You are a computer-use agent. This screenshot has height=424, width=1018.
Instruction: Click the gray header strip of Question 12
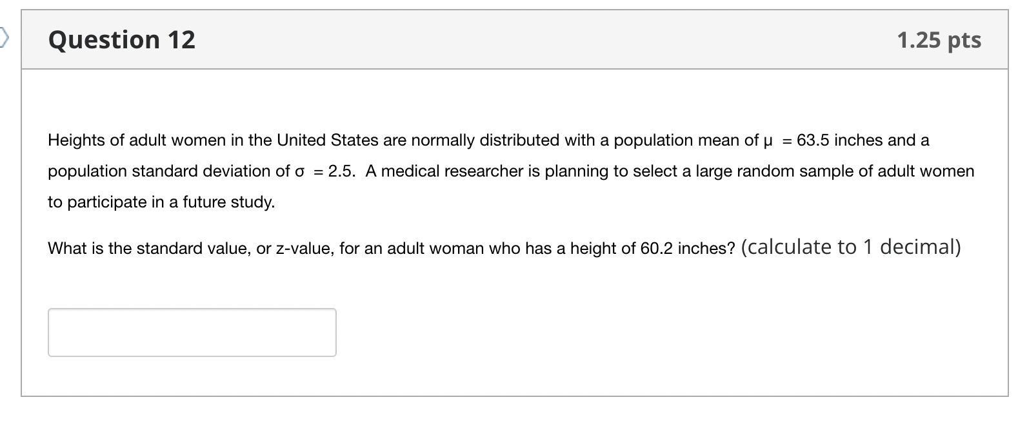[581, 40]
